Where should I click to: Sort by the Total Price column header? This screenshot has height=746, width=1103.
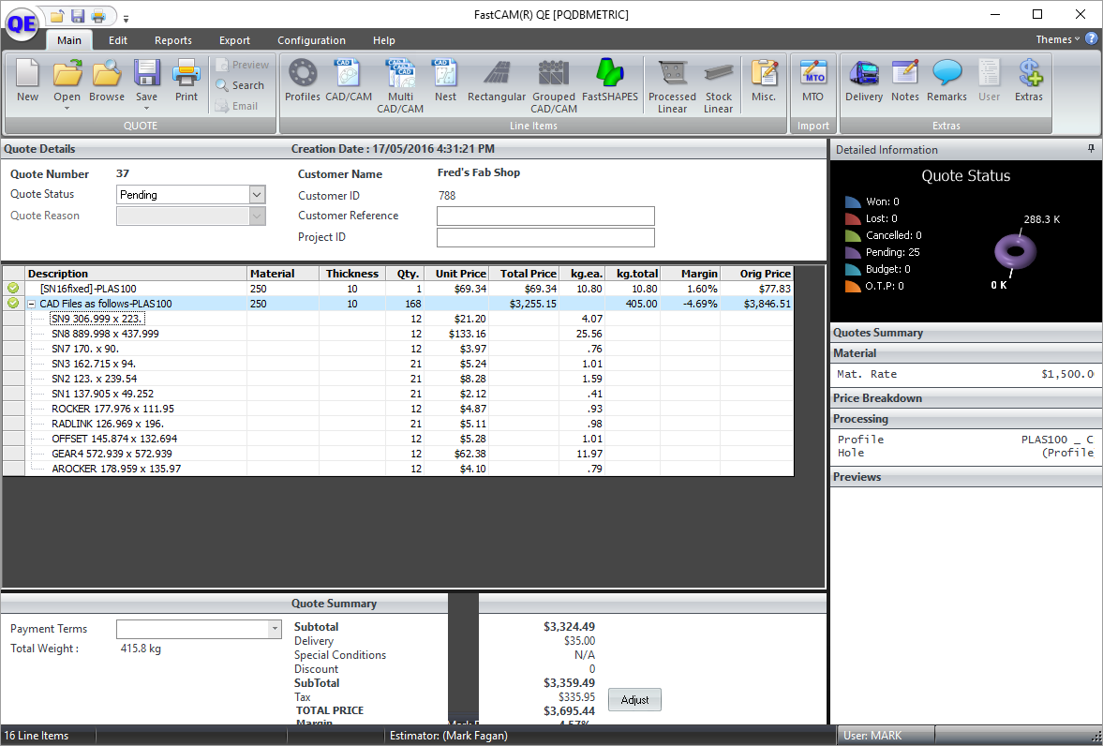click(524, 274)
